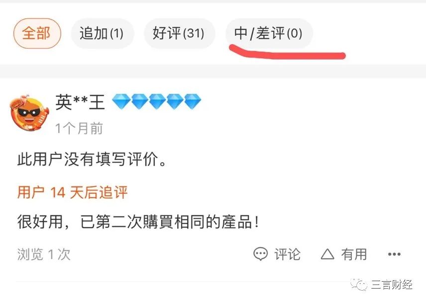The image size is (426, 303).
Task: Click the 用户 14 天后追评 label
Action: click(x=72, y=192)
